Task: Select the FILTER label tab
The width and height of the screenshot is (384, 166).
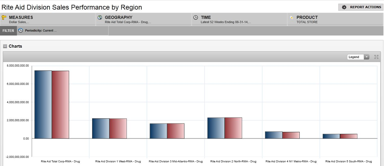Action: 8,30
